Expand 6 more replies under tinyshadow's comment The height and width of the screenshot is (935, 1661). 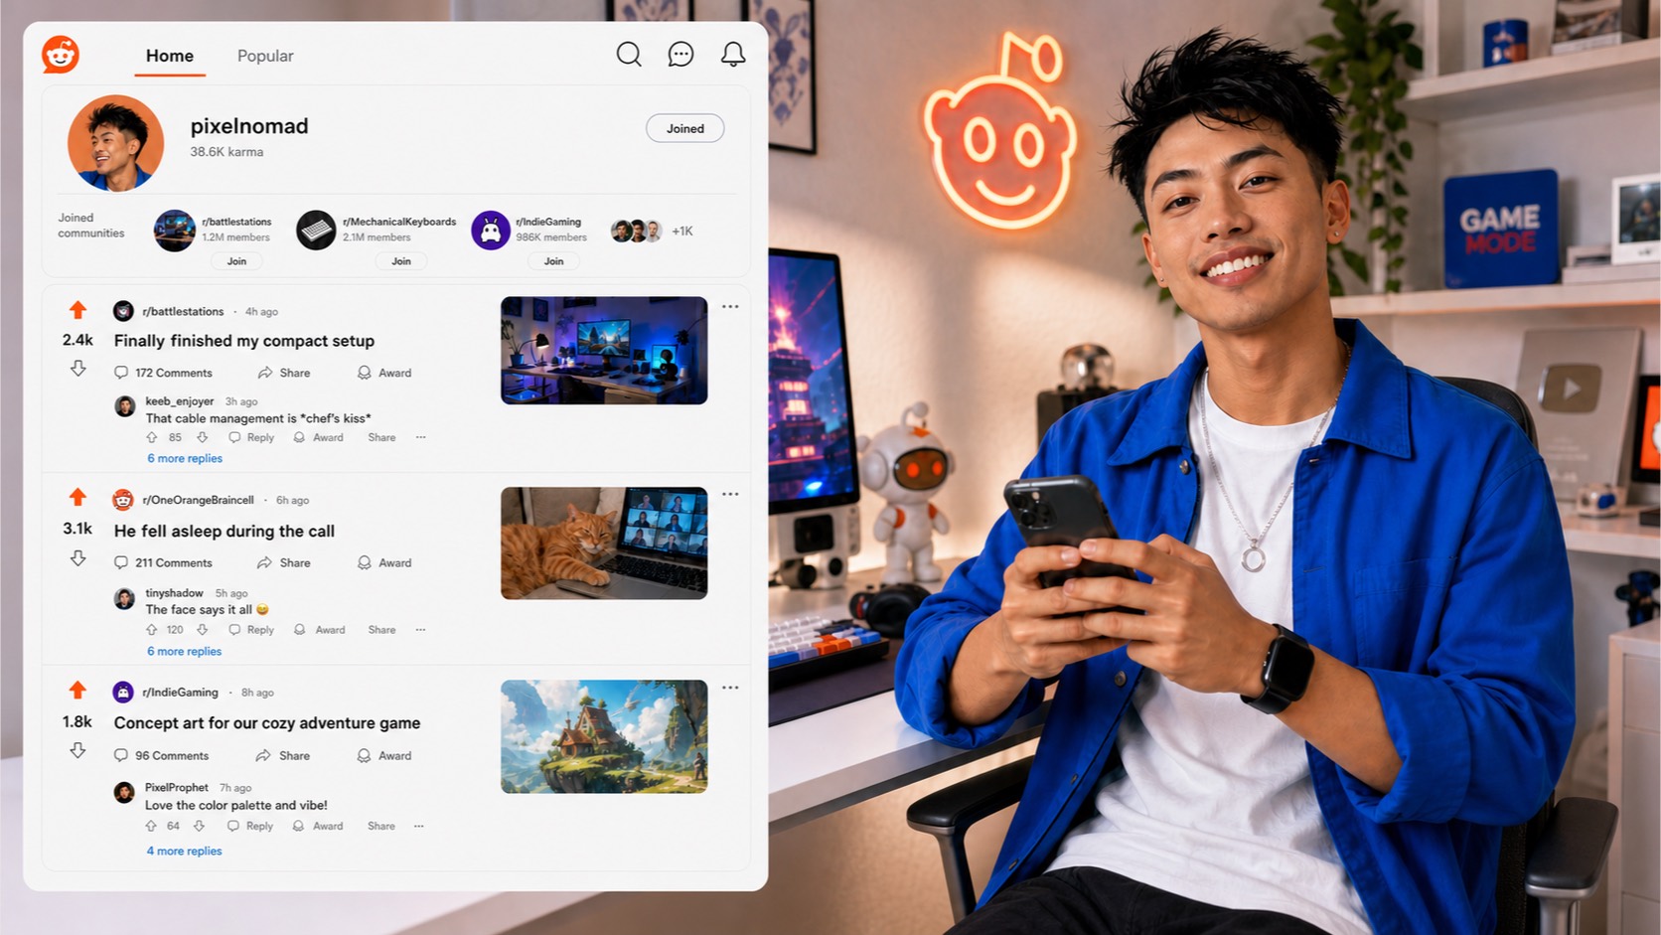pyautogui.click(x=185, y=651)
